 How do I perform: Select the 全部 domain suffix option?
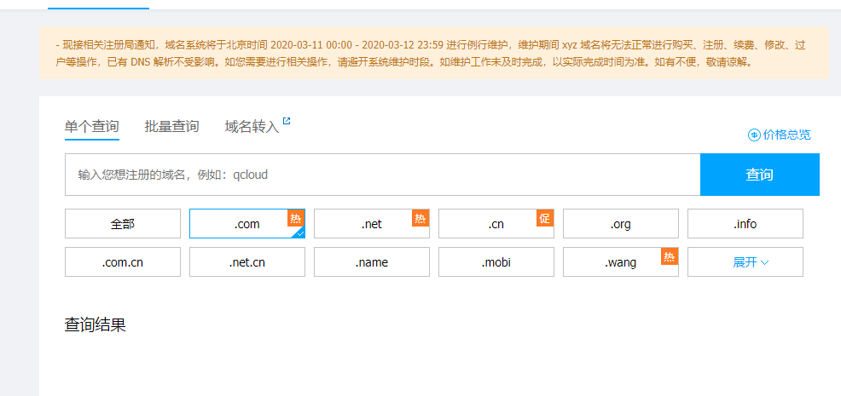pos(123,224)
